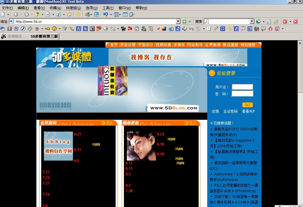
Task: Expand the search box dropdown arrow
Action: pos(252,21)
